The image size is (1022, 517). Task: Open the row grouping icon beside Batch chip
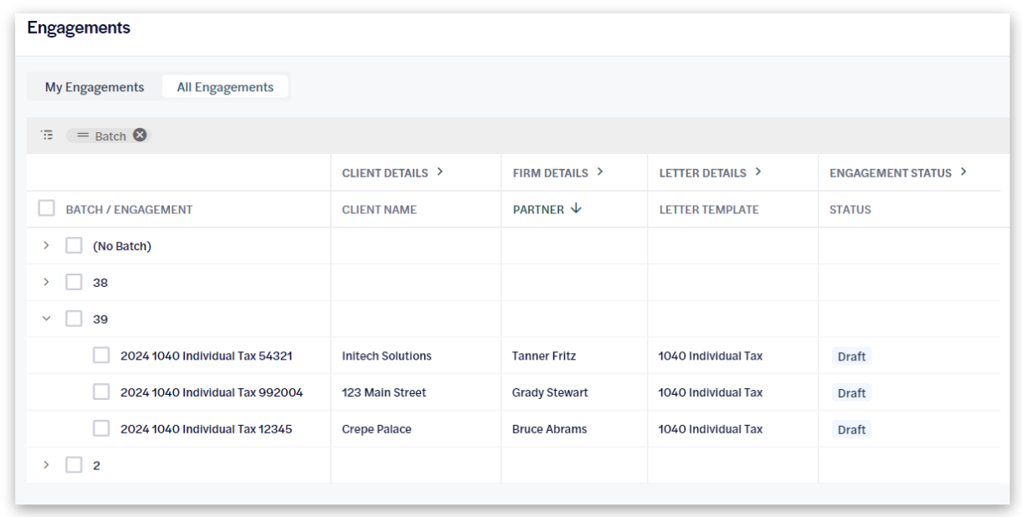[x=47, y=135]
